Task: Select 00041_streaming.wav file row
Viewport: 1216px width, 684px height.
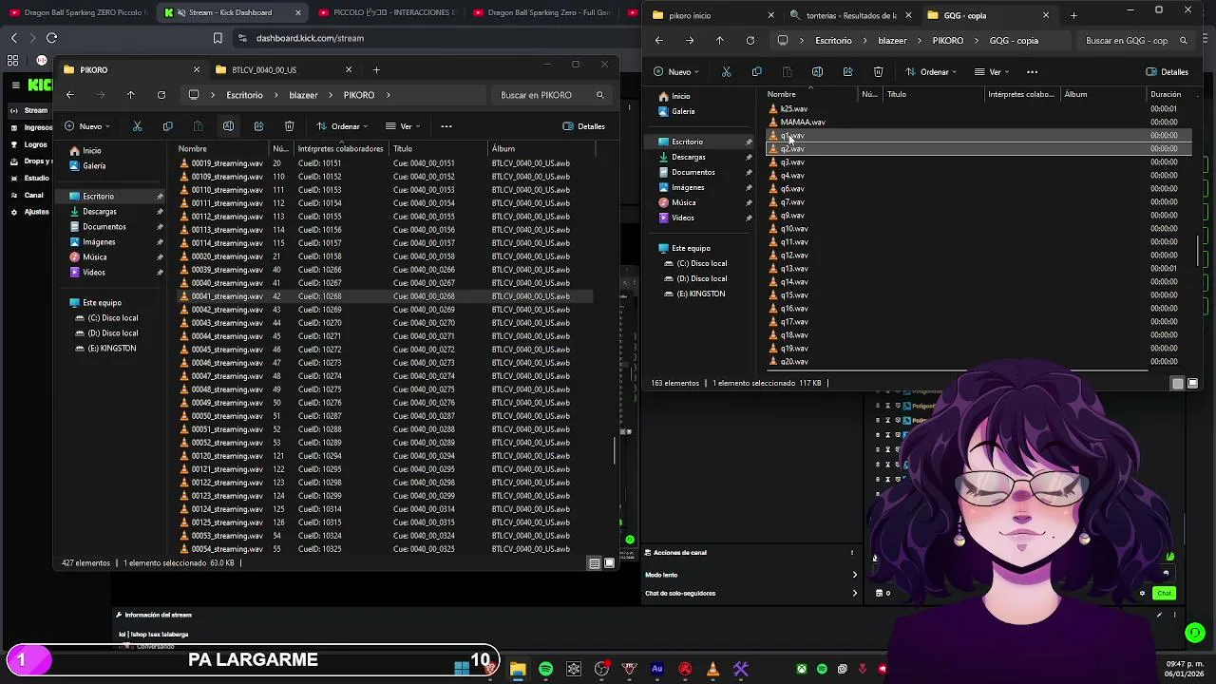Action: (386, 296)
